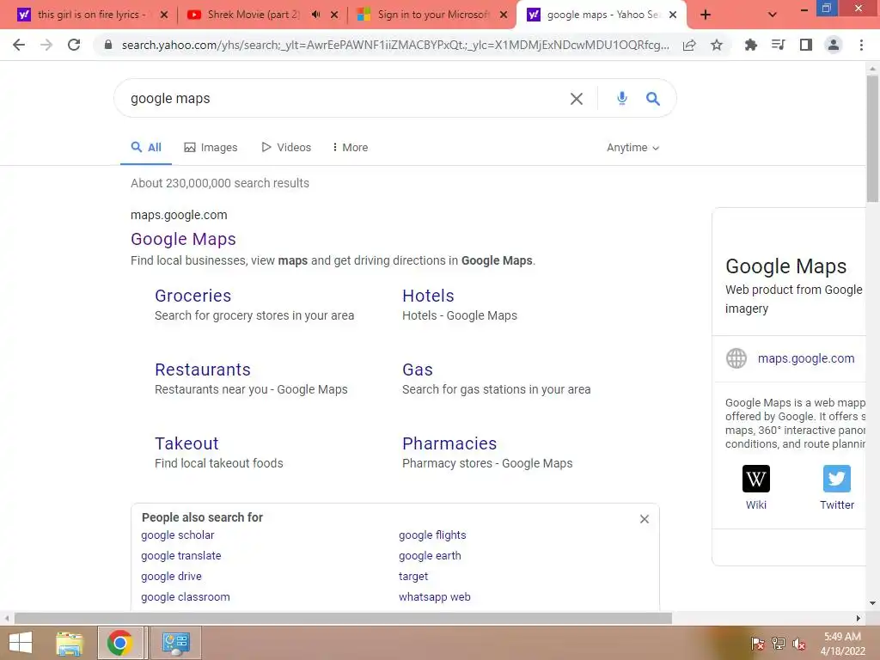The image size is (880, 660).
Task: Open the Wiki icon link
Action: [x=756, y=479]
